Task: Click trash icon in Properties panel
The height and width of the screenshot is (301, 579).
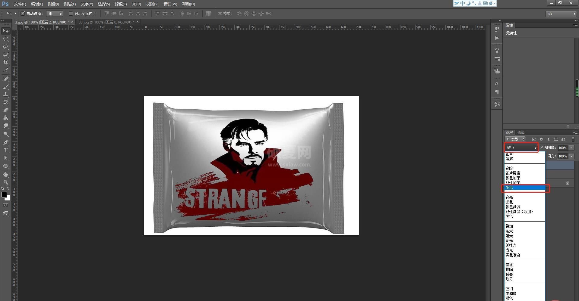Action: point(568,127)
